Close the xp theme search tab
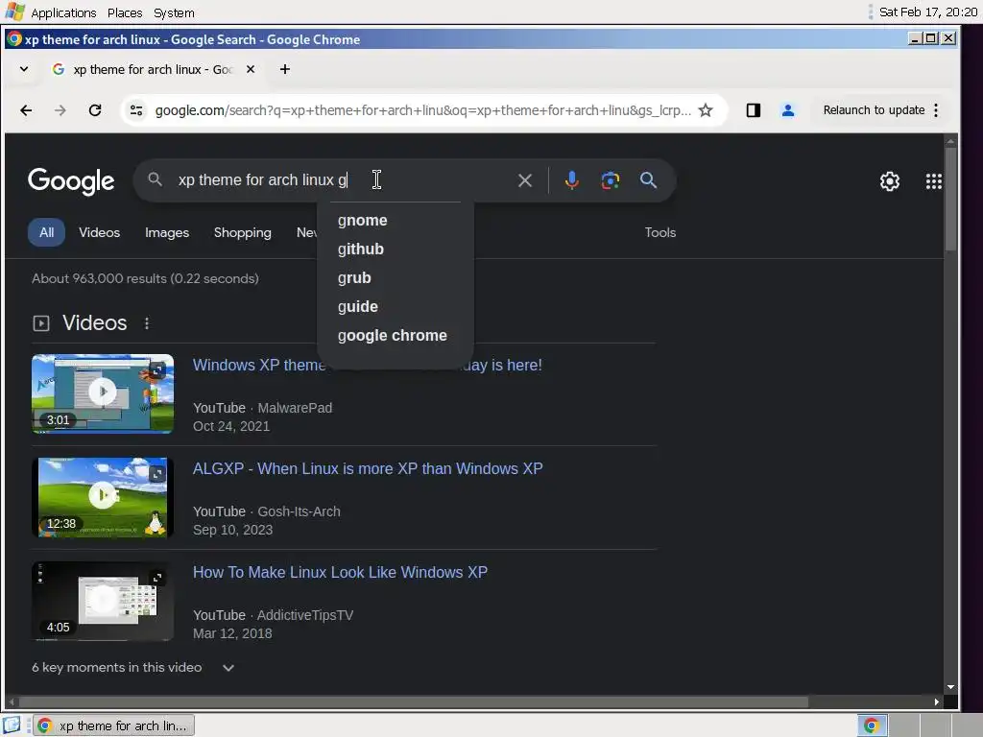This screenshot has height=737, width=983. coord(251,69)
